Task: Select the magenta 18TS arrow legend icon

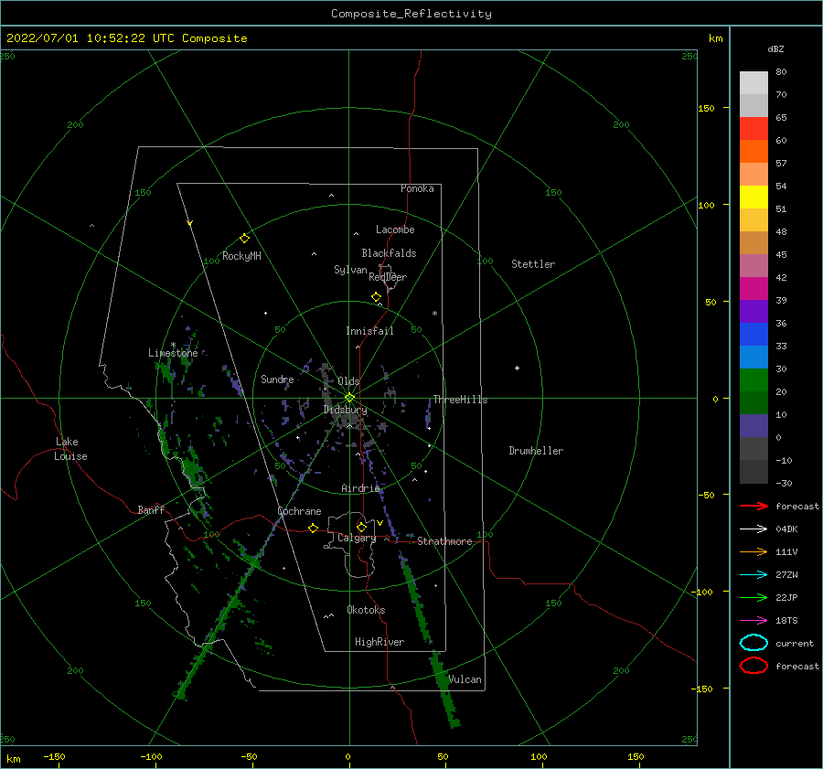Action: (754, 621)
